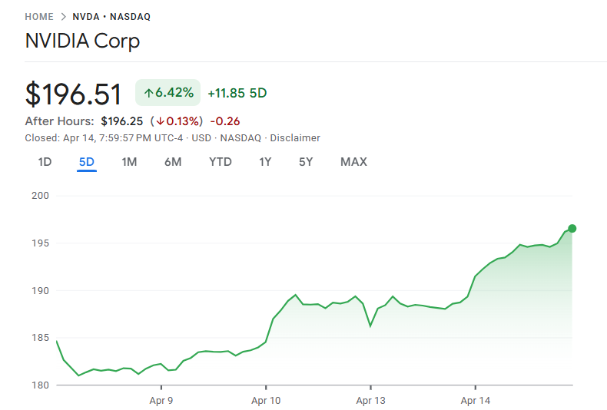Open the MAX time range

point(353,162)
